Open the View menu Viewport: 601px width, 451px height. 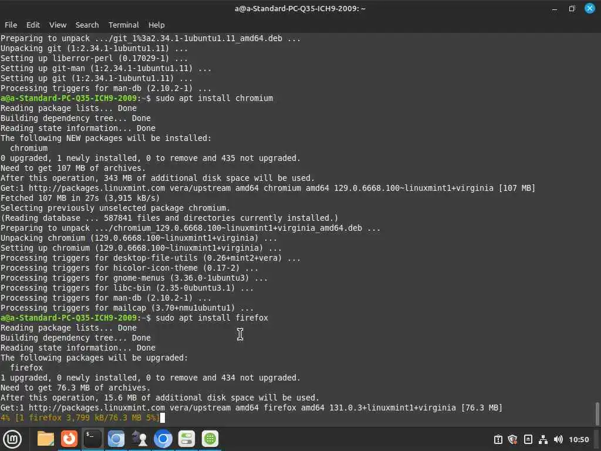coord(58,25)
